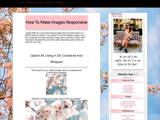
Task: Click the Website Help ^_^ heading
Action: (128, 74)
